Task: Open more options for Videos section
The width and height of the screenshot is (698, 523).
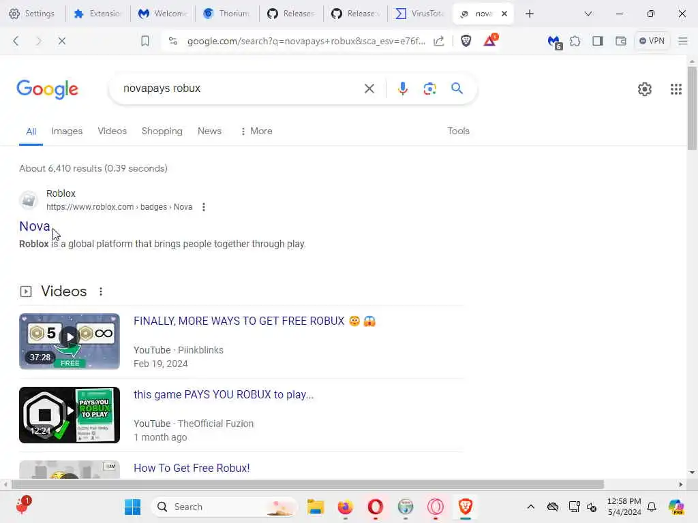Action: click(101, 291)
